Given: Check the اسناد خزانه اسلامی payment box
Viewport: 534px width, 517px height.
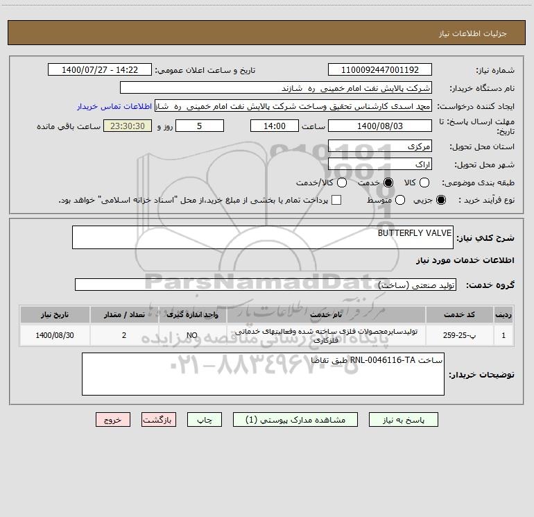Looking at the screenshot, I should (336, 200).
